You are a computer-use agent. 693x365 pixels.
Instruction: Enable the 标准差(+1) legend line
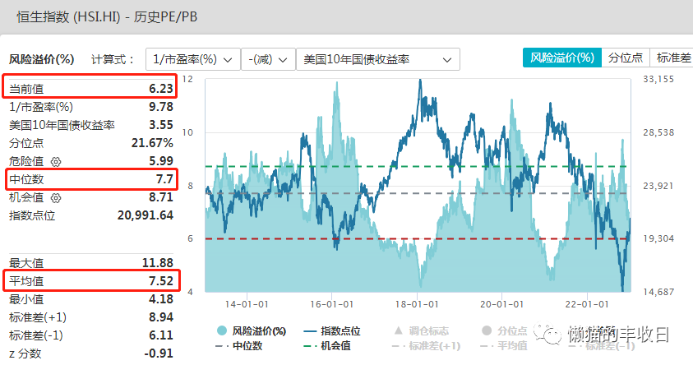[426, 346]
